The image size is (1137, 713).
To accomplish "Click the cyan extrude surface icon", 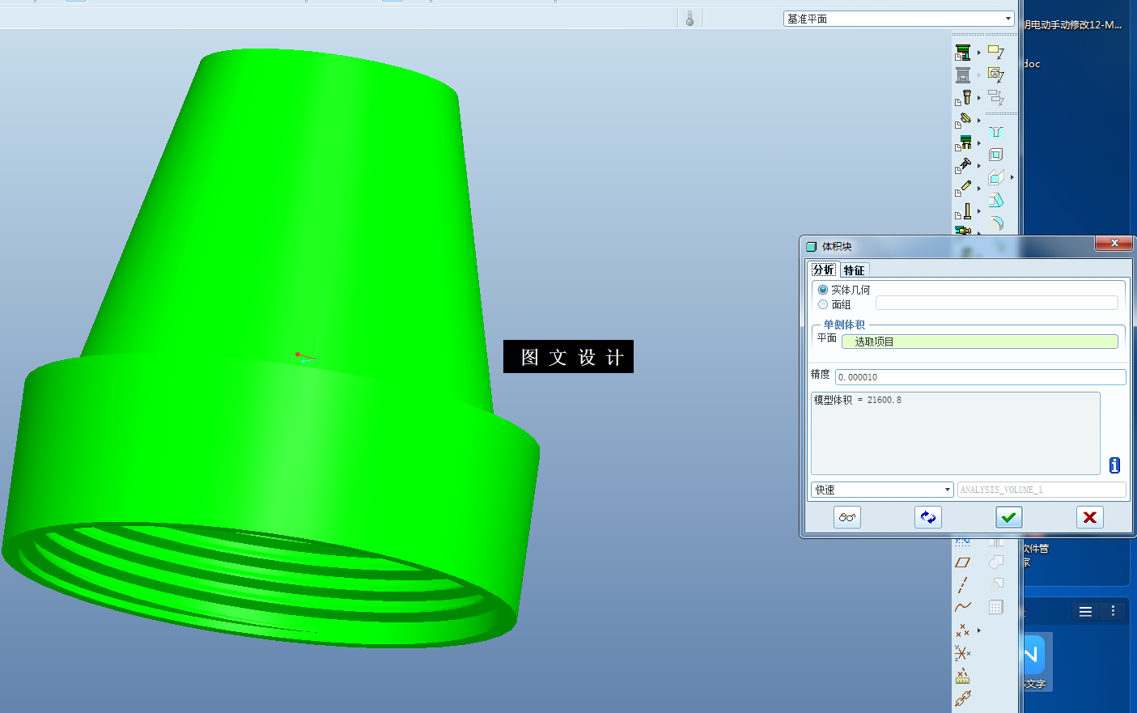I will 996,177.
